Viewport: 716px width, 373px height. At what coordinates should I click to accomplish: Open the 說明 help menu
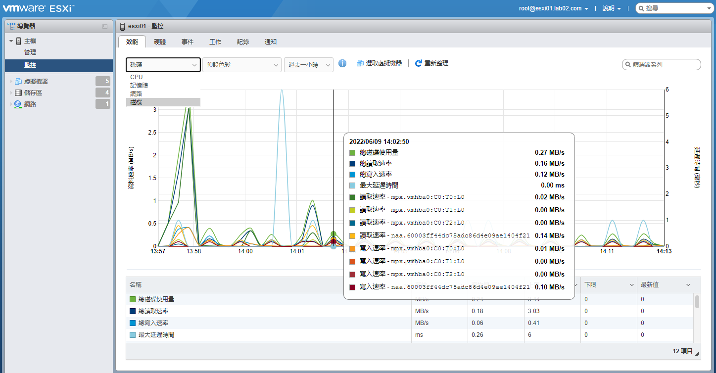pyautogui.click(x=612, y=8)
